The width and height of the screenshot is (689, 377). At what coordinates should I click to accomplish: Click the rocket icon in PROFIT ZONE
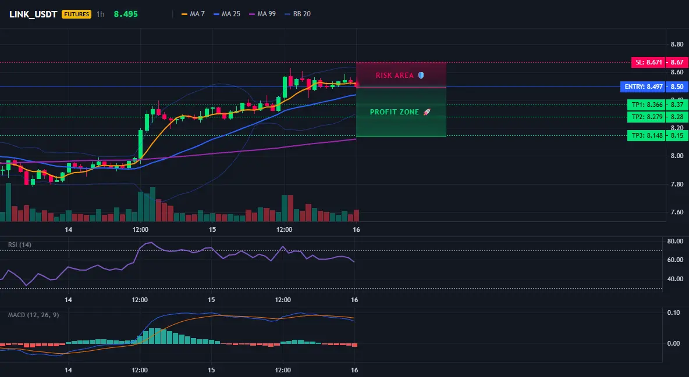point(427,112)
